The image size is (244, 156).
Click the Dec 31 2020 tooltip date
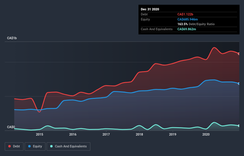pyautogui.click(x=150, y=9)
